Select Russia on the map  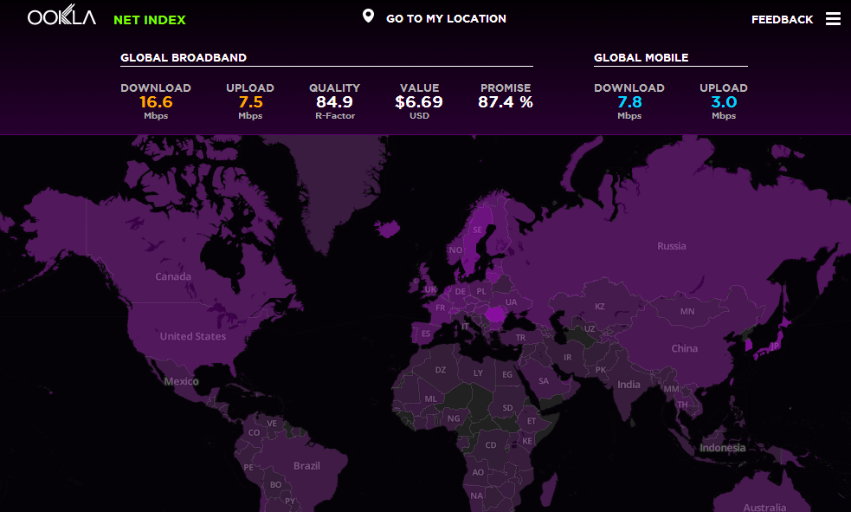671,246
